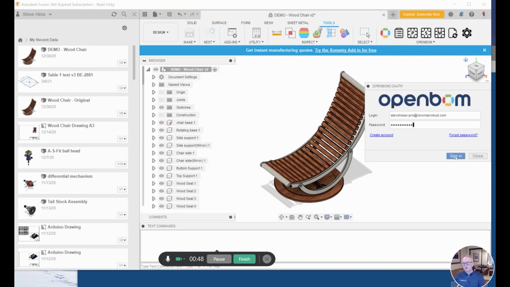The height and width of the screenshot is (287, 510).
Task: Expand the Document Settings node
Action: coord(153,77)
